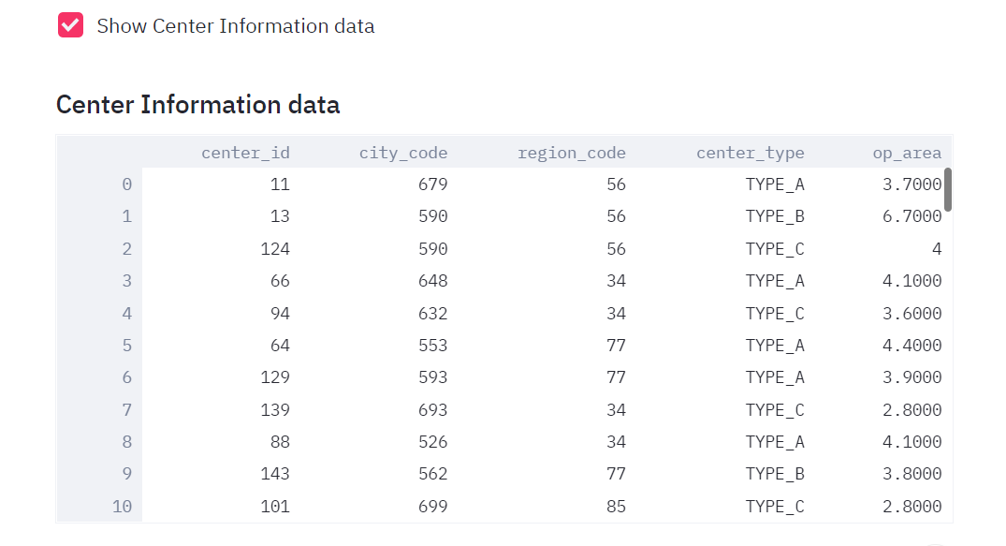
Task: Click the city_code cell showing 648
Action: click(432, 281)
